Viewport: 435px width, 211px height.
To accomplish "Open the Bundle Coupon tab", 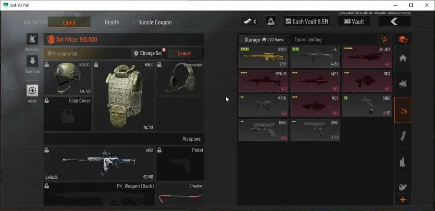I will pyautogui.click(x=155, y=22).
